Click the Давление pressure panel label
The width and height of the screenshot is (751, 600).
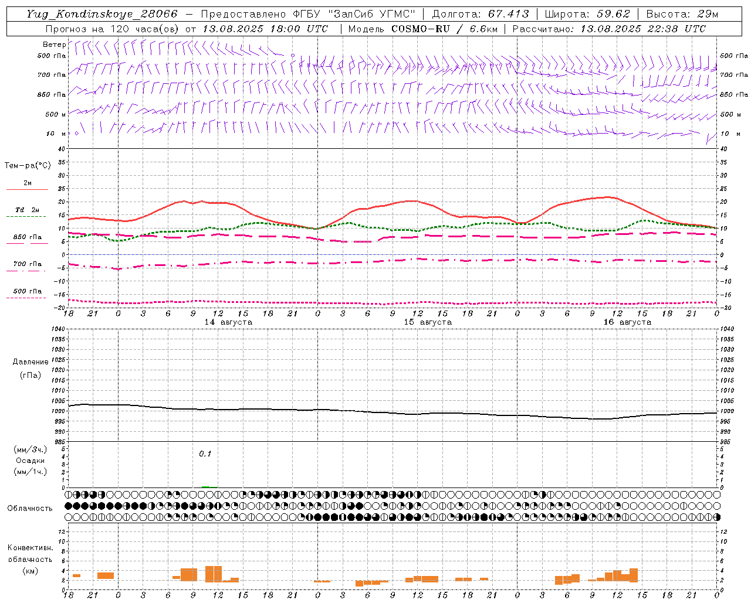pos(31,362)
